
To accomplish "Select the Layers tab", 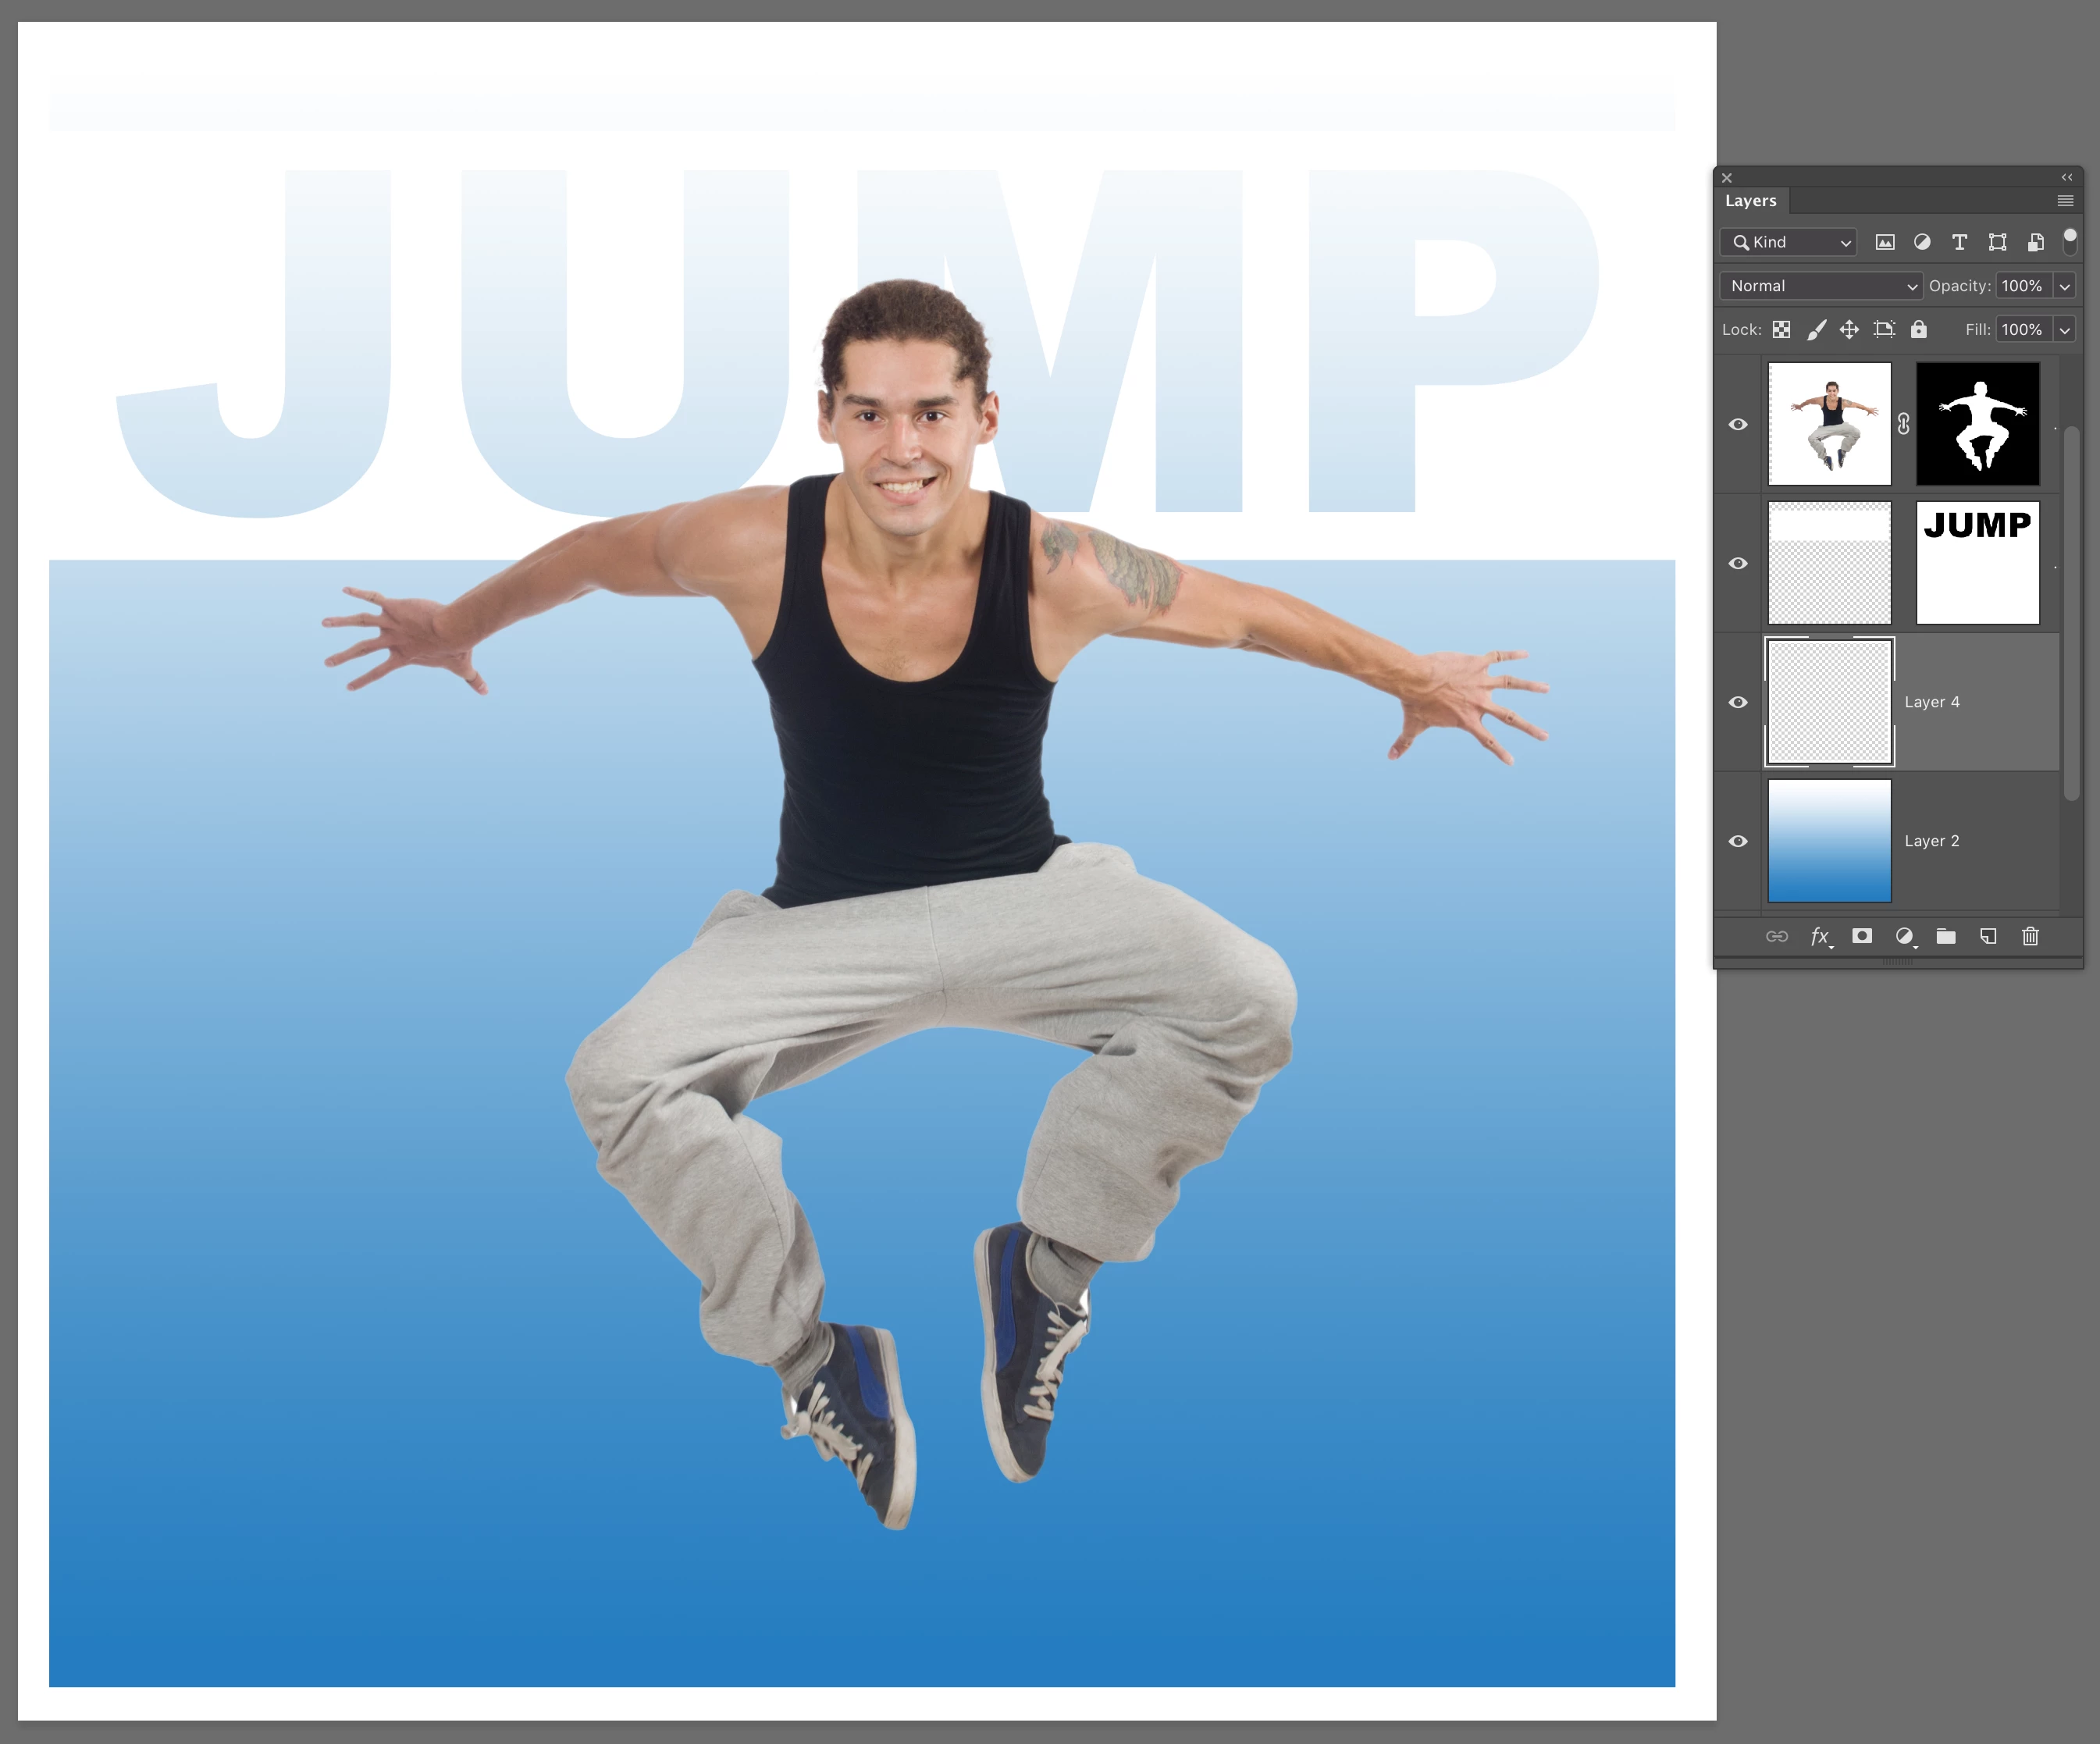I will pos(1750,201).
